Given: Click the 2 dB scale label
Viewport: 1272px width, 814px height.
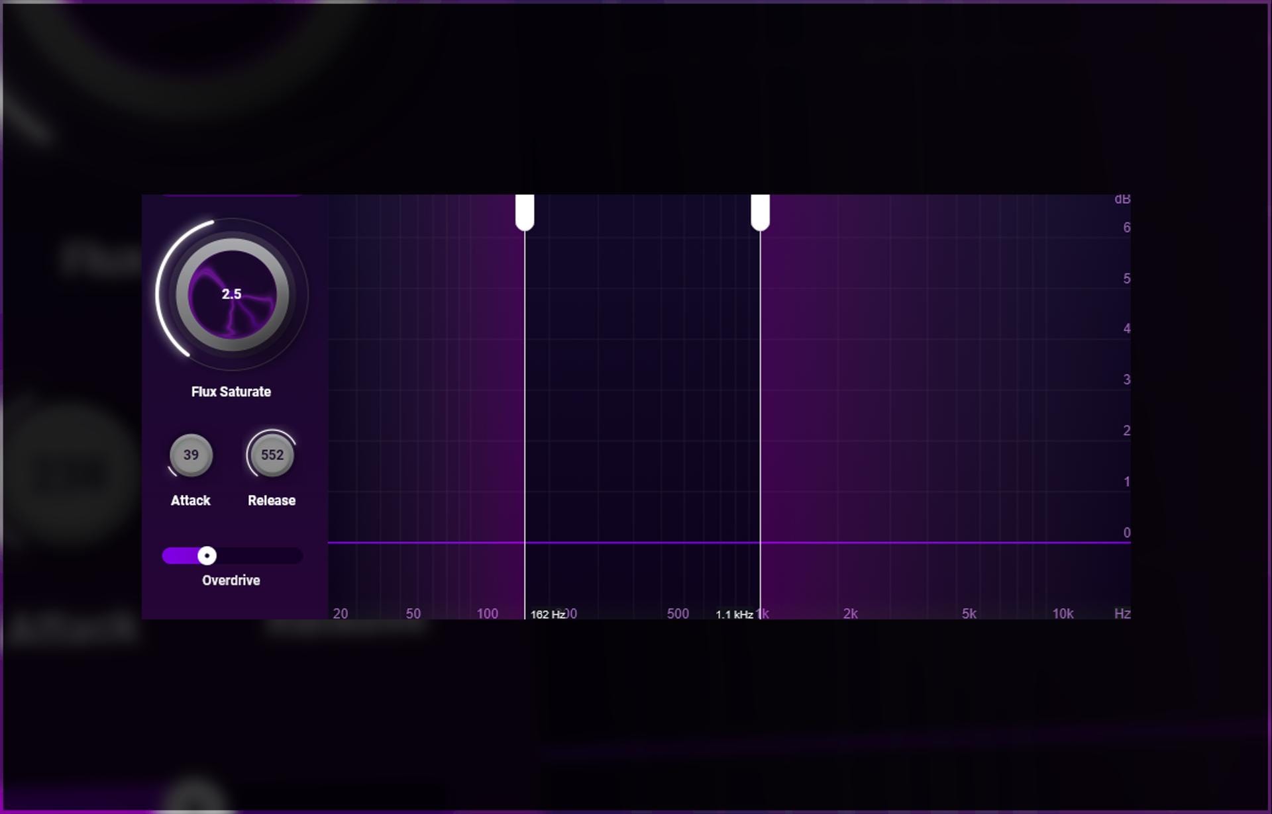Looking at the screenshot, I should coord(1126,431).
